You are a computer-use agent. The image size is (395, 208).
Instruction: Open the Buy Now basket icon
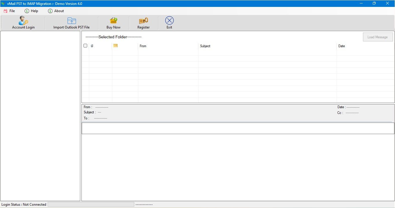pos(113,21)
